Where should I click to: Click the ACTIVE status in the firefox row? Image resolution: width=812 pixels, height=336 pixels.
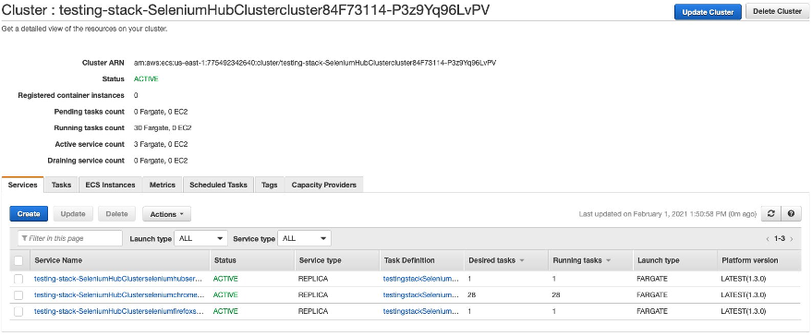point(225,312)
